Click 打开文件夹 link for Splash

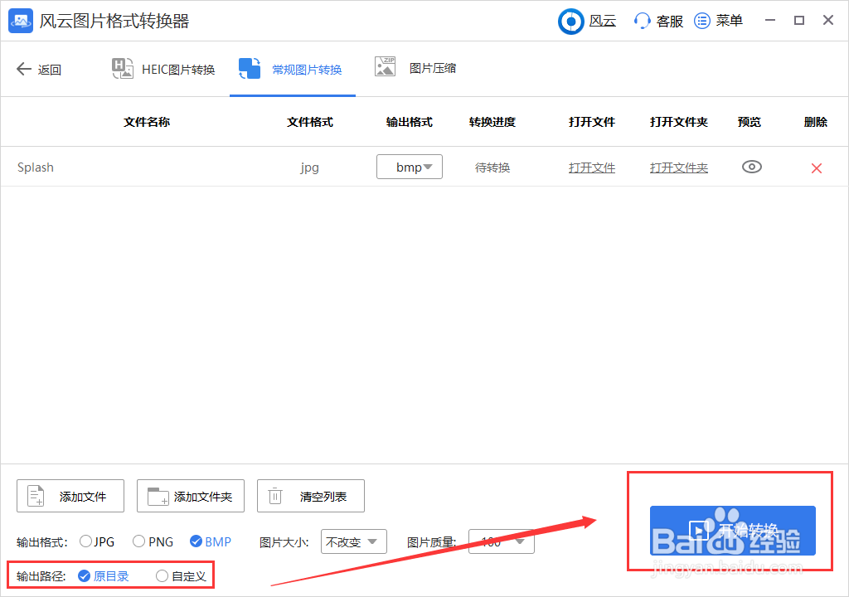678,167
